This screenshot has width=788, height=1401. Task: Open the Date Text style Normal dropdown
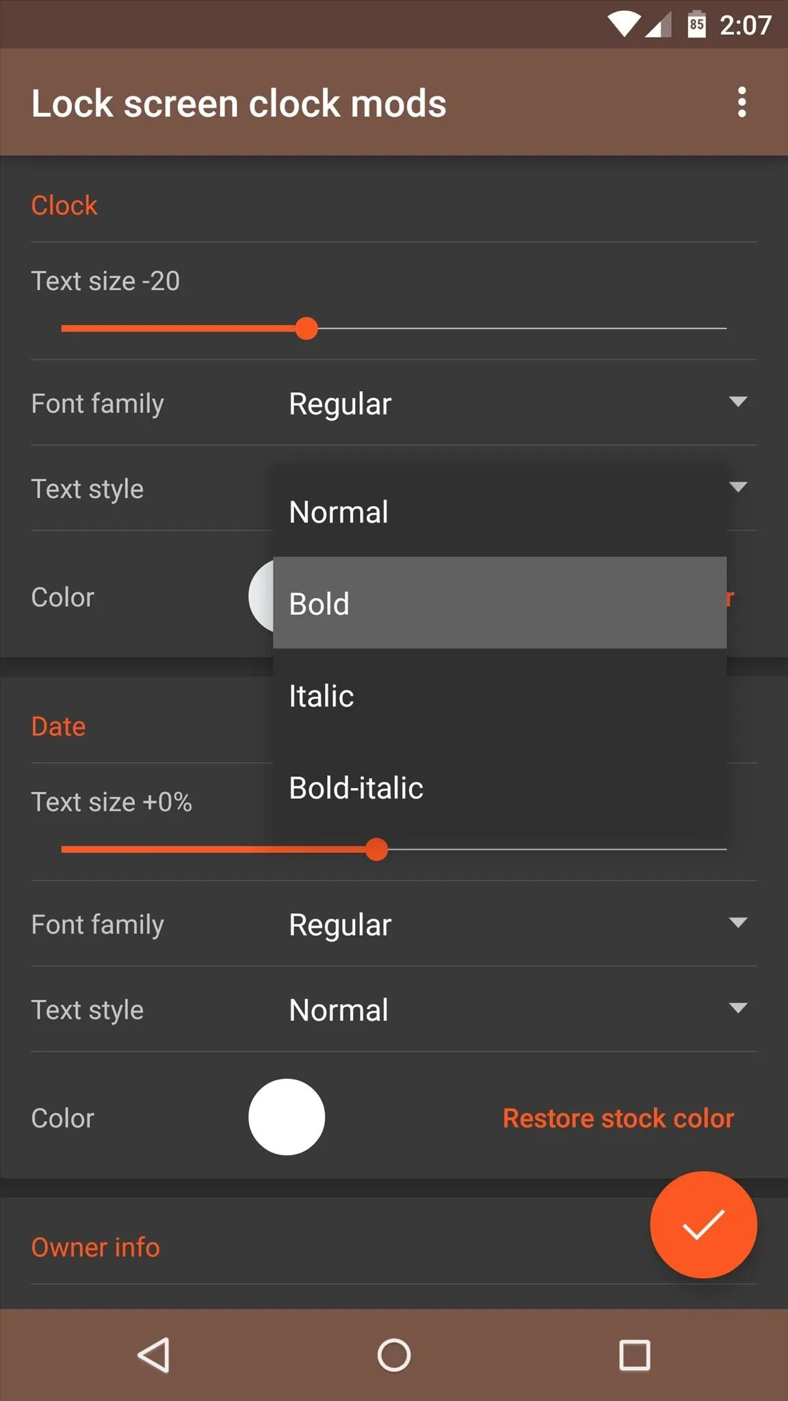click(516, 1010)
